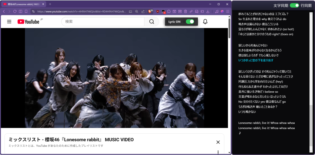
Task: Click lyric No 交わりたくない yes 僕は僕なんだ go
Action: tap(262, 102)
